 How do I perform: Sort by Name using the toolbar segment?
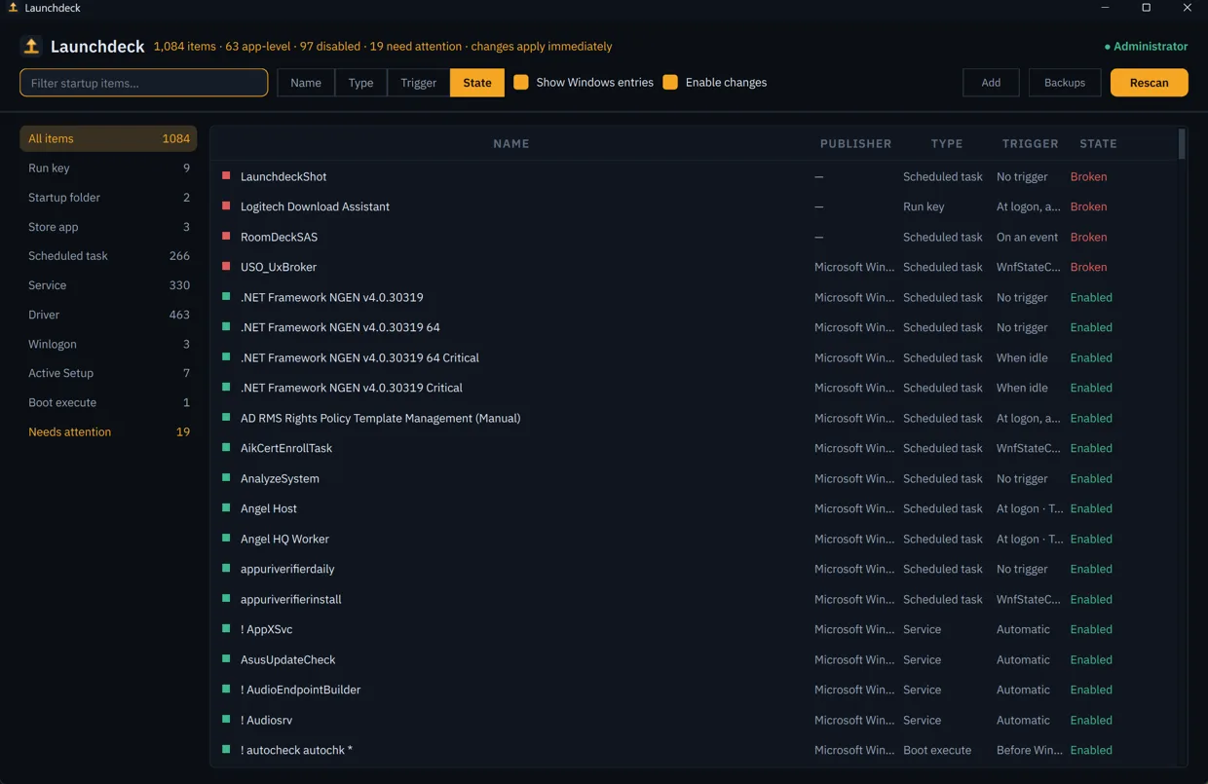(306, 83)
